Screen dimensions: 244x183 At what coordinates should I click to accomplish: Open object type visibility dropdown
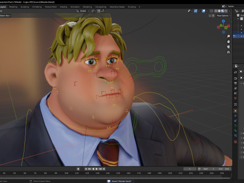coord(190,11)
